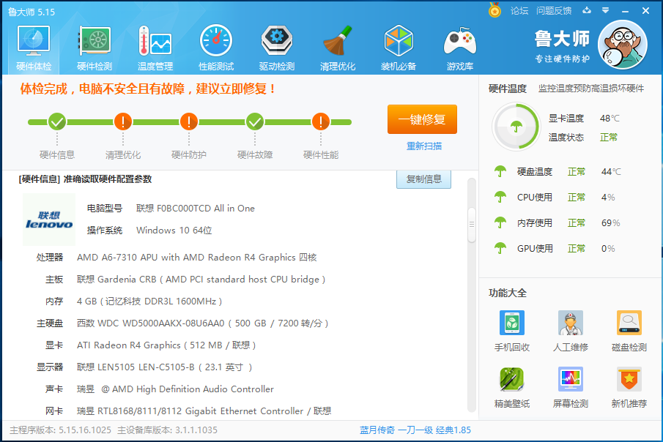The height and width of the screenshot is (442, 663).
Task: Click the 内存使用 69% reading
Action: tap(610, 222)
